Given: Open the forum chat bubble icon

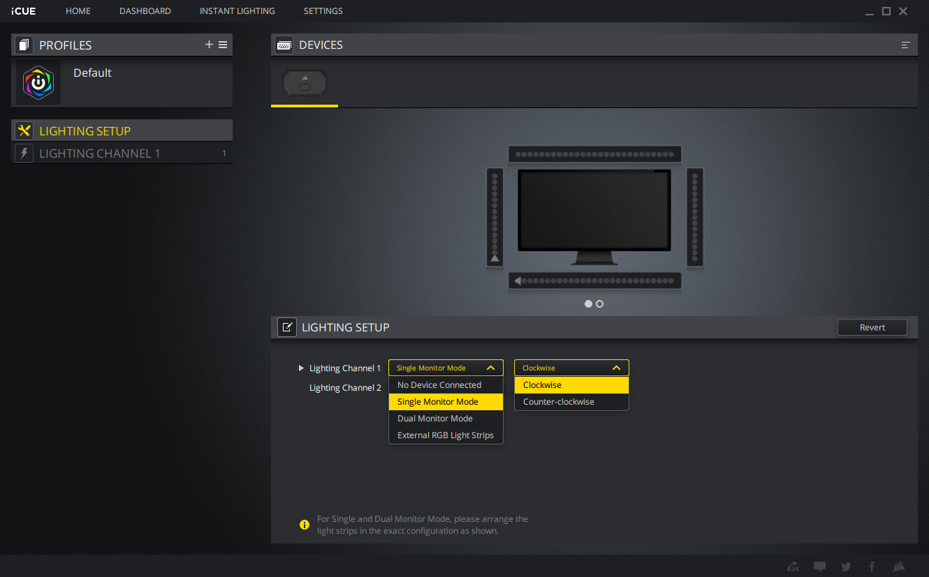Looking at the screenshot, I should 820,567.
